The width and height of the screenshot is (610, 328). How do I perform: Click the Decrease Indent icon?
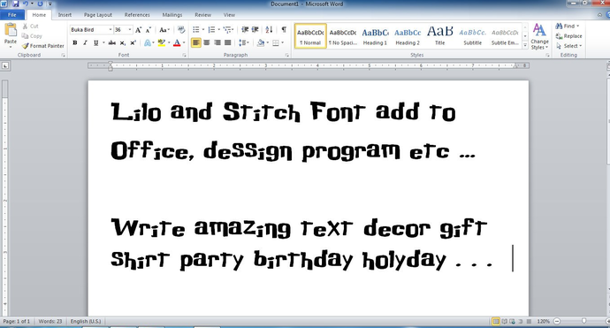click(x=245, y=30)
